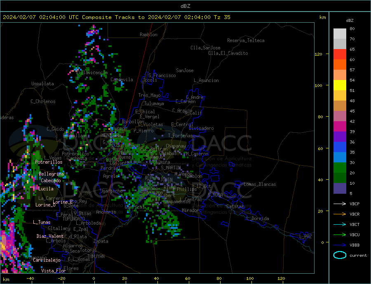Click the '57' value on the color scale
This screenshot has height=284, width=371.
click(352, 70)
